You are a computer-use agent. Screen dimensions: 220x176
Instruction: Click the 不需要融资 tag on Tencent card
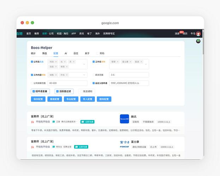pos(148,122)
